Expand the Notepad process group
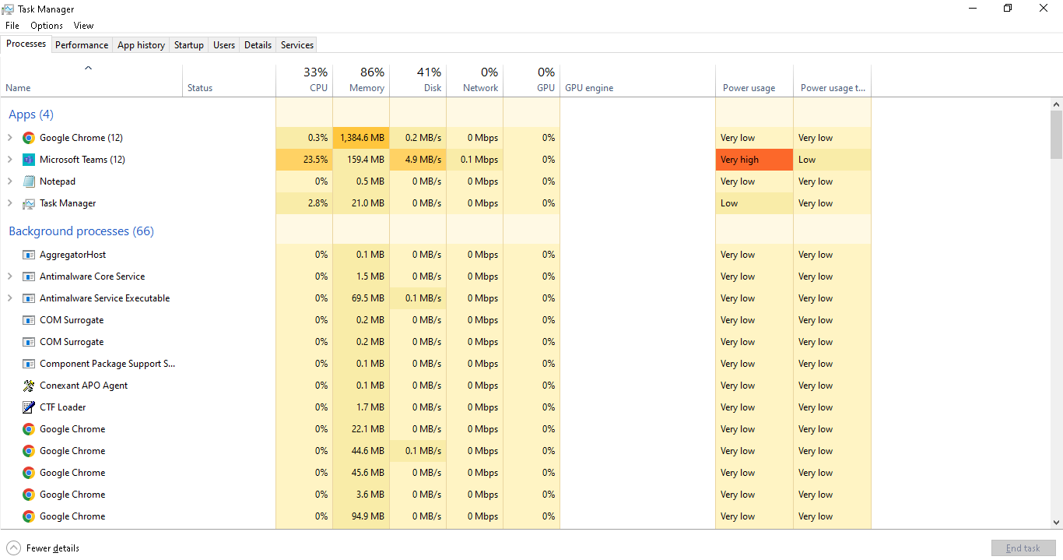 pos(9,181)
